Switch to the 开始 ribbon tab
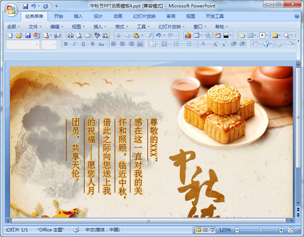304x237 pixels. click(x=58, y=16)
